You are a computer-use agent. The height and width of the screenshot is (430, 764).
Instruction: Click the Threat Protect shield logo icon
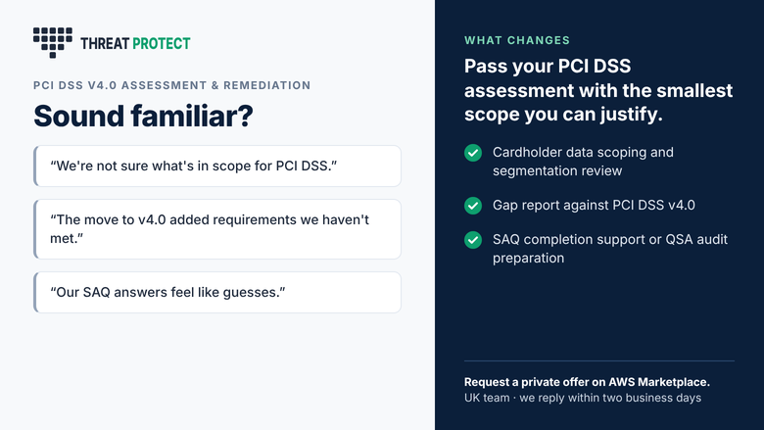click(x=53, y=42)
